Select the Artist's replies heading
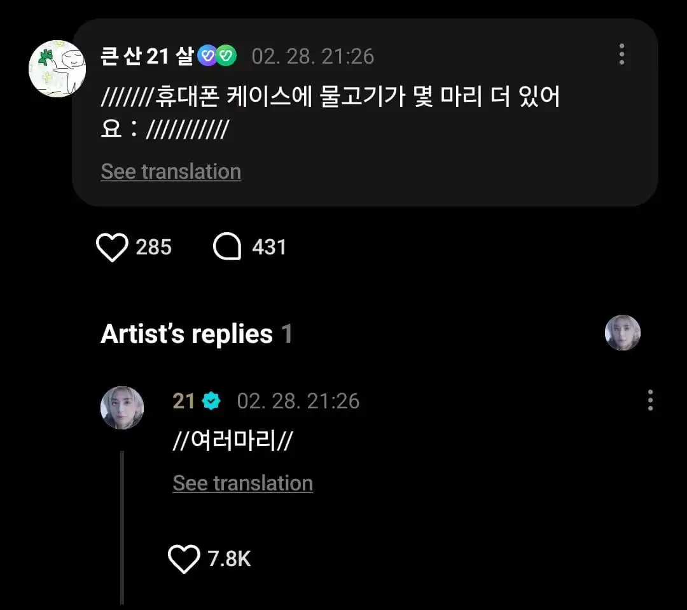The height and width of the screenshot is (610, 687). click(186, 334)
